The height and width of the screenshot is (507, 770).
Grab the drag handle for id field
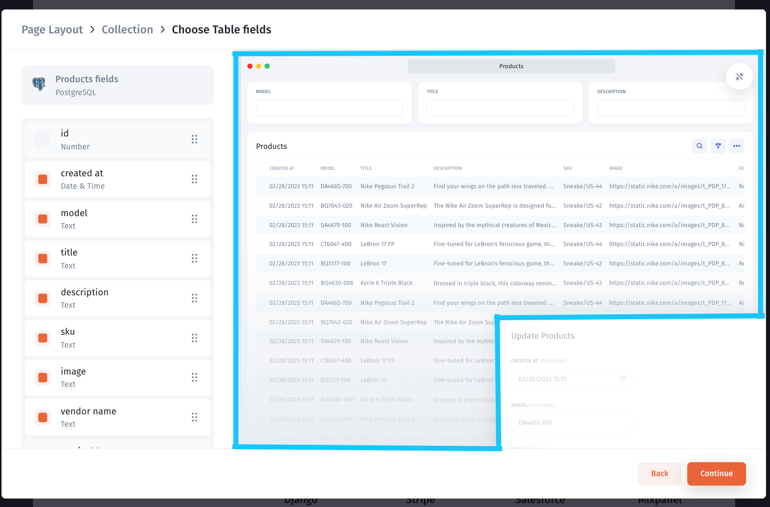click(x=194, y=139)
